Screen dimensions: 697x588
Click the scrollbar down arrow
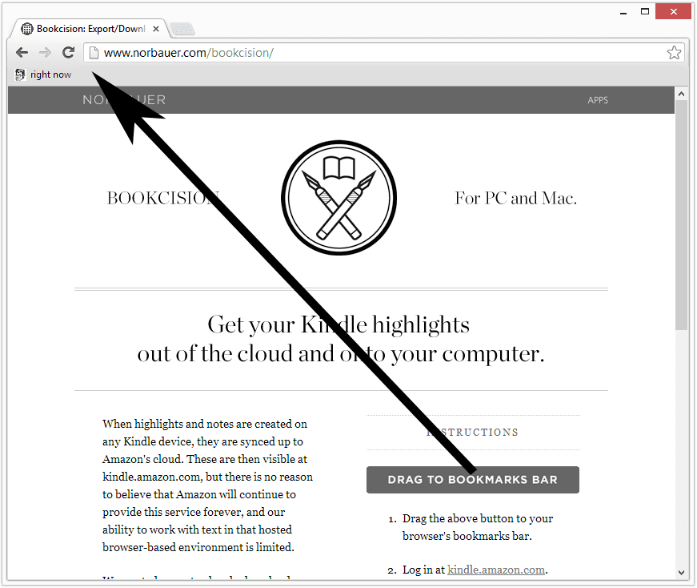tap(681, 573)
